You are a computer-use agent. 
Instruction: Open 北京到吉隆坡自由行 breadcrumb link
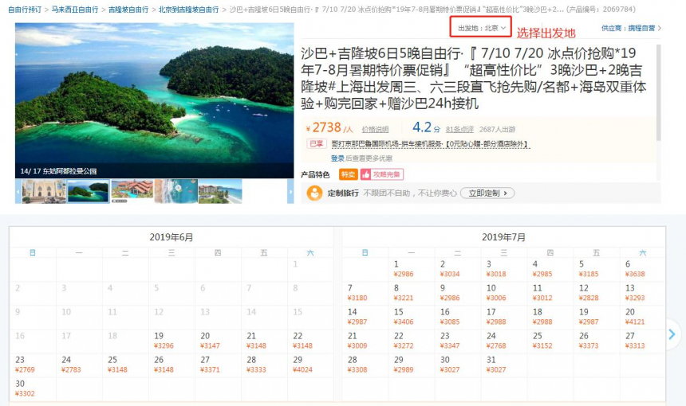pos(188,10)
